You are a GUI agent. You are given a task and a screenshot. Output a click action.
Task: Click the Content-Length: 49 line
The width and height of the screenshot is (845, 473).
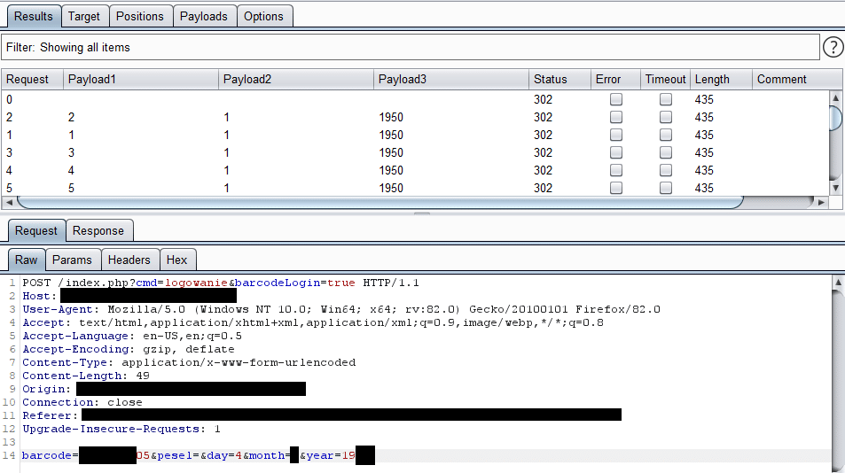pyautogui.click(x=86, y=376)
